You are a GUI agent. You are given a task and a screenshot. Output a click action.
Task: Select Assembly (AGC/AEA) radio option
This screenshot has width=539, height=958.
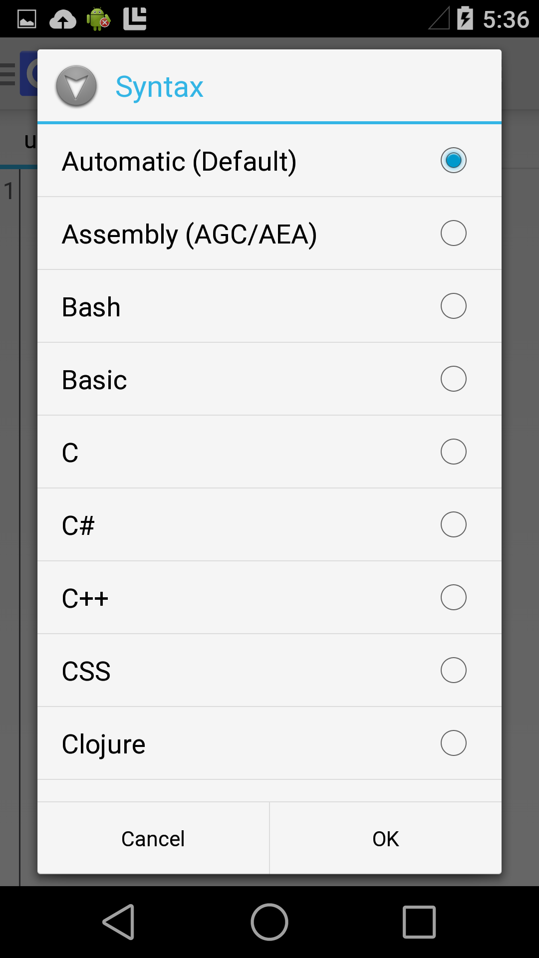point(453,233)
